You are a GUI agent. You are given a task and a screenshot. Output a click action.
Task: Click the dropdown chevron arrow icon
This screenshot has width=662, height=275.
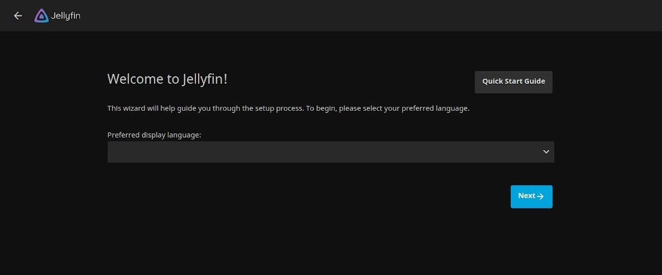(546, 152)
